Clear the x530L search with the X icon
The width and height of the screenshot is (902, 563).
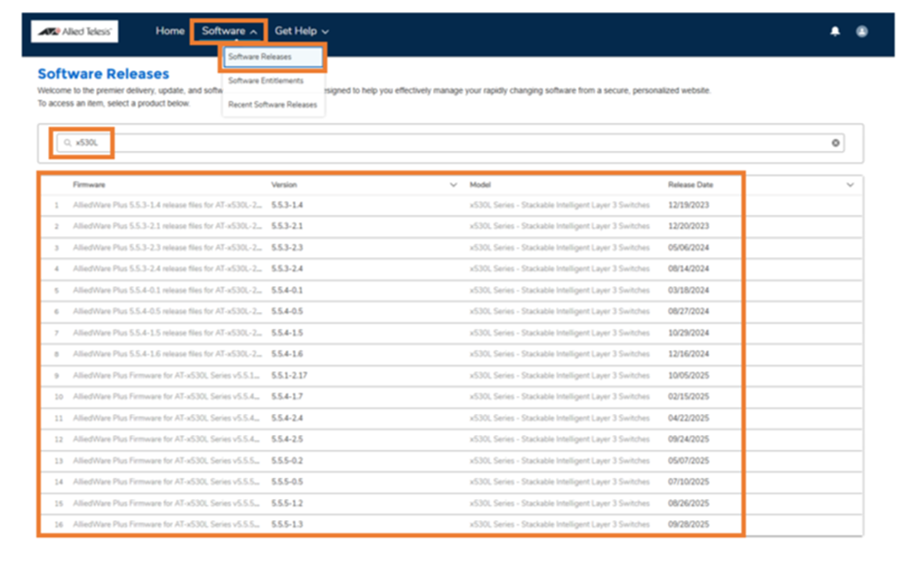pos(835,143)
